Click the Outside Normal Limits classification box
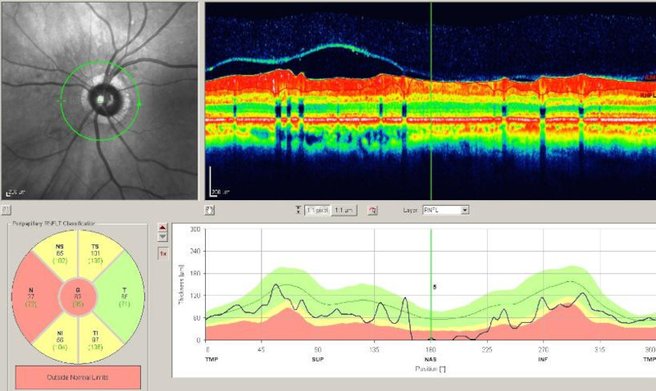 pyautogui.click(x=78, y=377)
